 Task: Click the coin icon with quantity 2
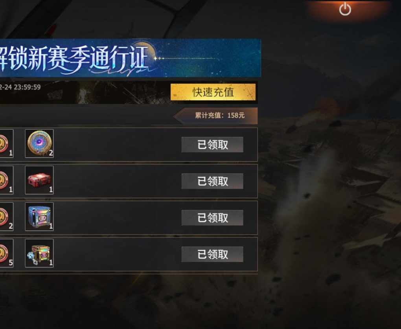(6, 217)
